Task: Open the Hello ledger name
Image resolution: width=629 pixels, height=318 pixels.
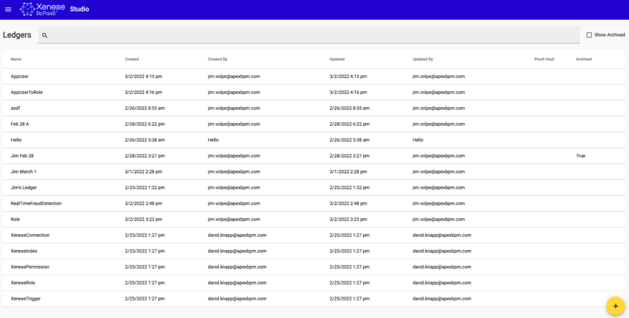Action: click(x=16, y=140)
